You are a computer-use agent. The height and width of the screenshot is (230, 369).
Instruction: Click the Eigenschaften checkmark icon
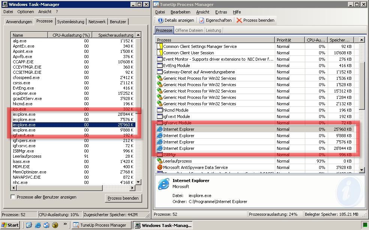pyautogui.click(x=202, y=21)
